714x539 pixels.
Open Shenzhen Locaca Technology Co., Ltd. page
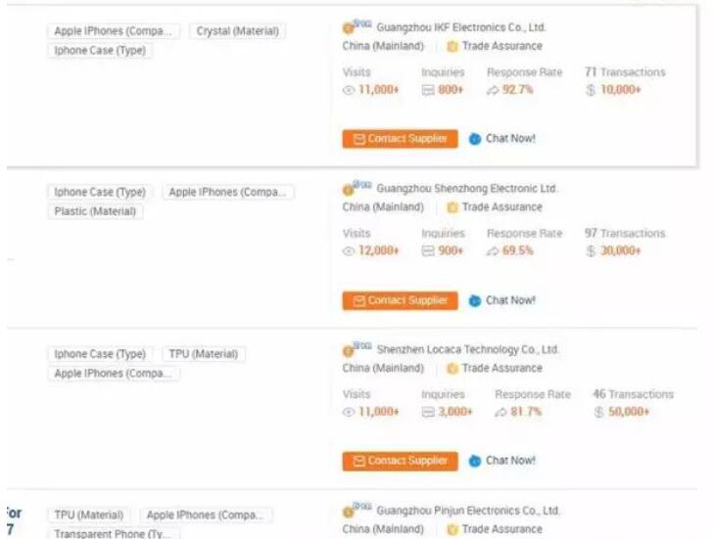coord(467,349)
